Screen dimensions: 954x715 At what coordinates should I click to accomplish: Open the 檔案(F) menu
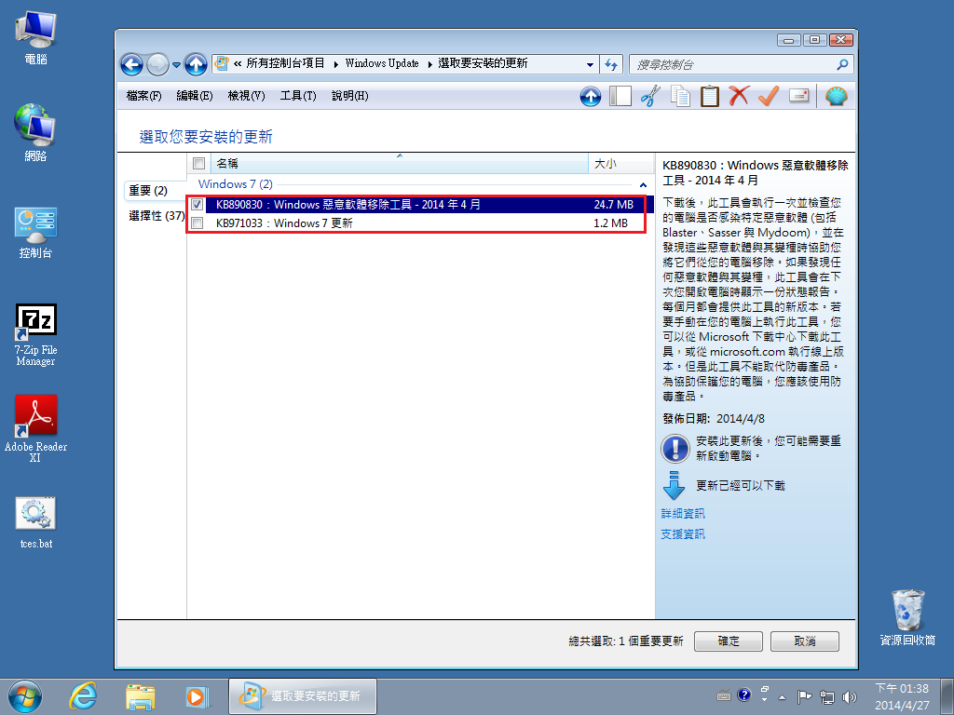coord(143,96)
